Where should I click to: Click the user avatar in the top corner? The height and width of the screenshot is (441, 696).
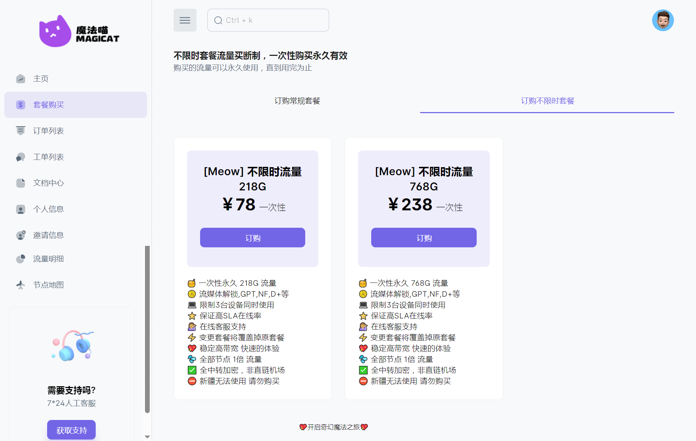[663, 20]
